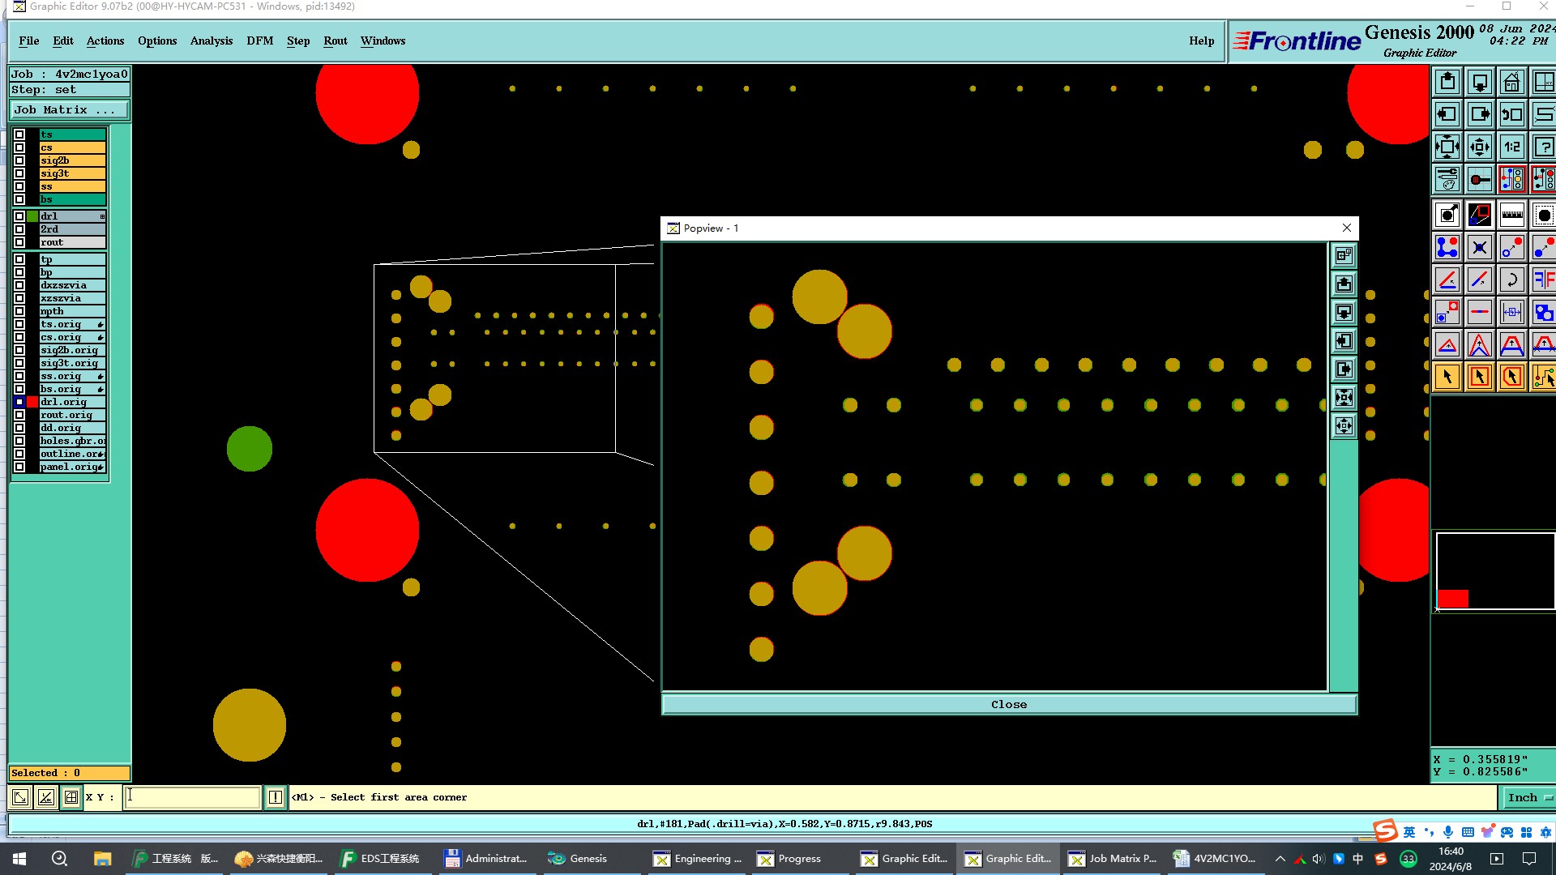The width and height of the screenshot is (1556, 875).
Task: Click the Home view icon
Action: [1511, 83]
